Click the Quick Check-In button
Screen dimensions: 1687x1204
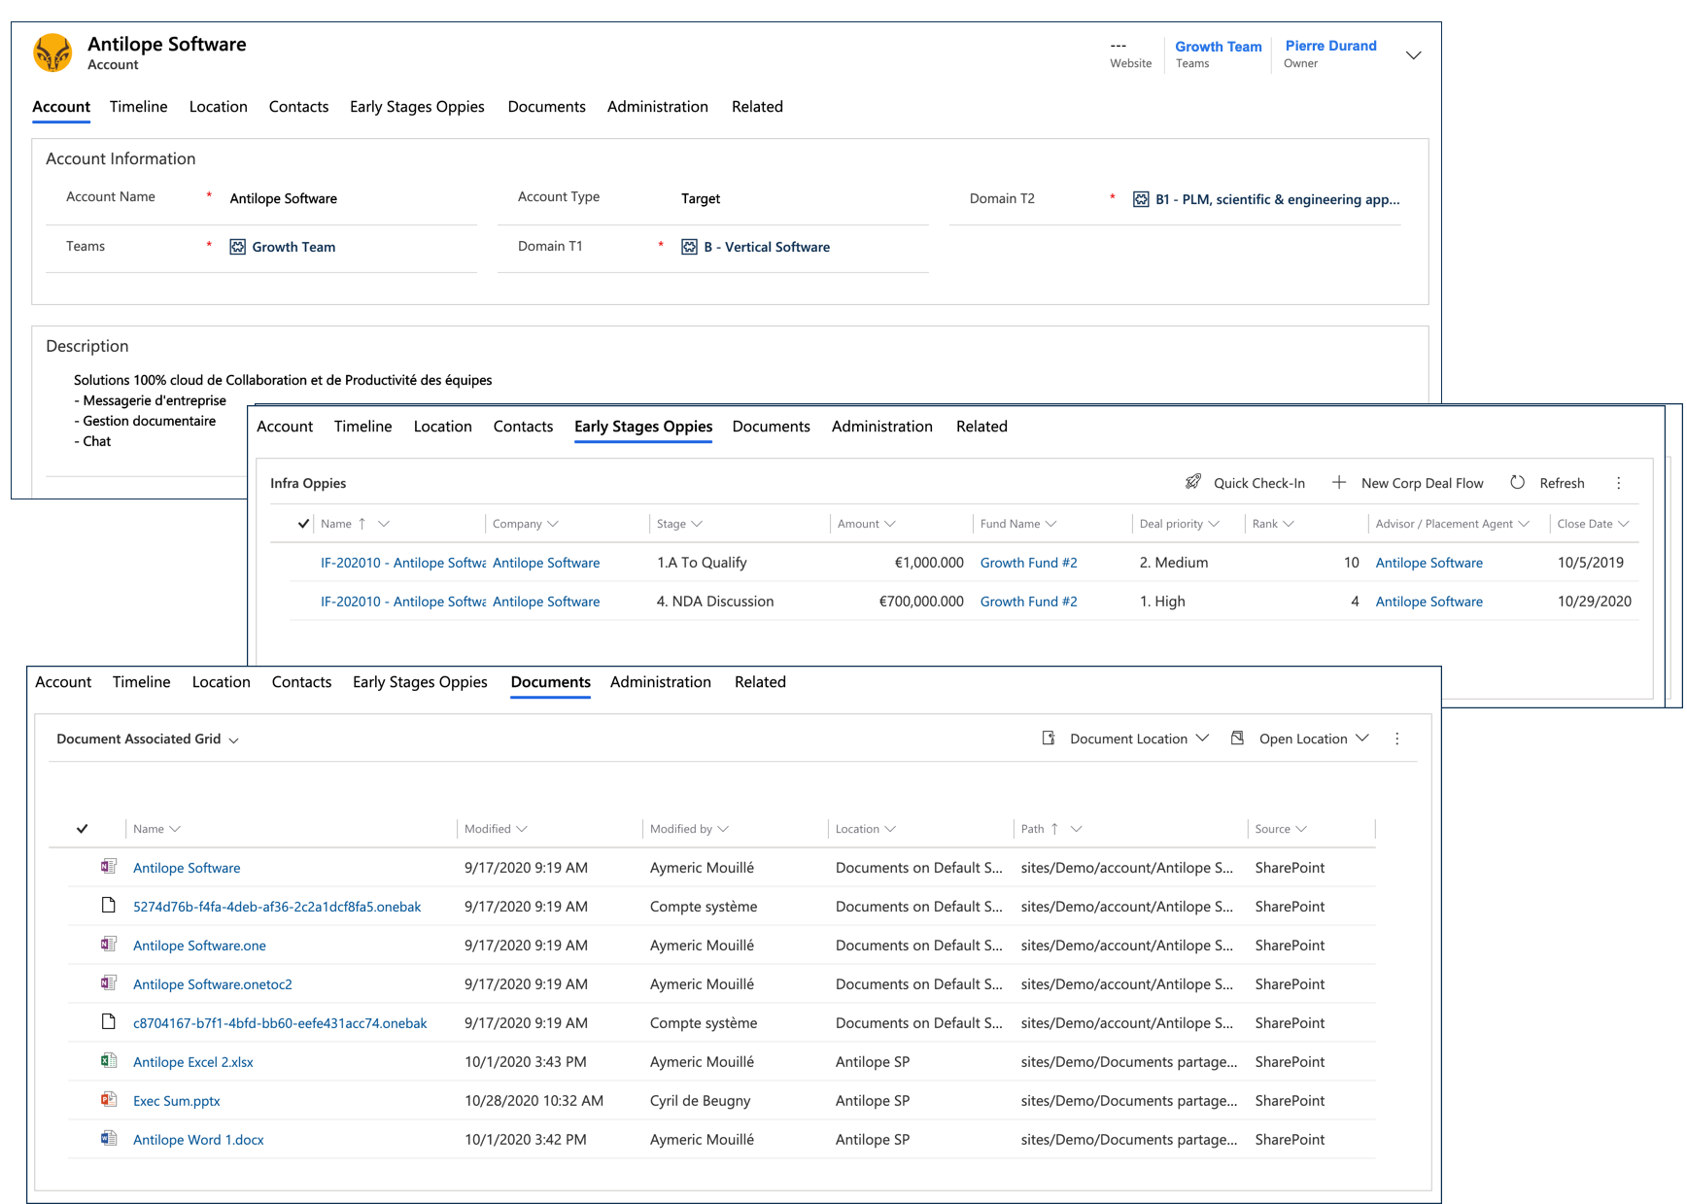(x=1245, y=483)
